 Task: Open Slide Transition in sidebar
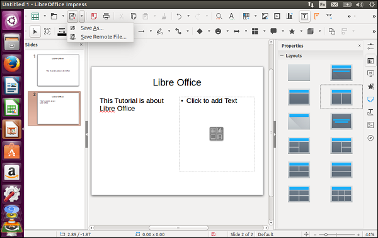(x=370, y=73)
